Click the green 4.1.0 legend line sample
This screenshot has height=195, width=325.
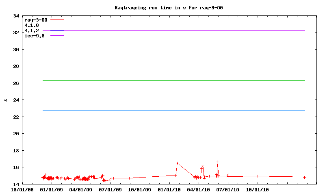point(57,25)
